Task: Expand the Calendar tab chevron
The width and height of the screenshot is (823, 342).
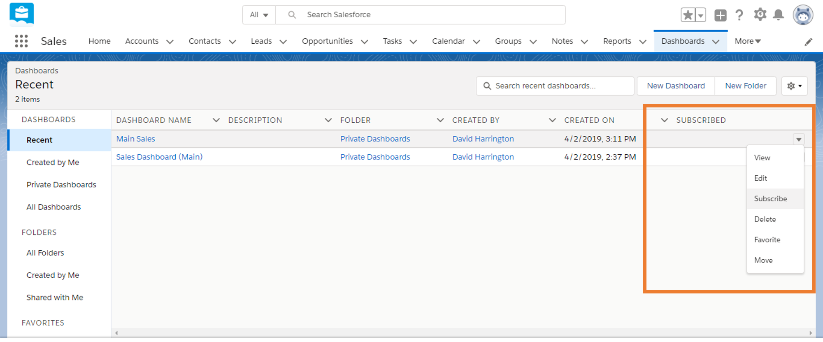Action: click(477, 42)
